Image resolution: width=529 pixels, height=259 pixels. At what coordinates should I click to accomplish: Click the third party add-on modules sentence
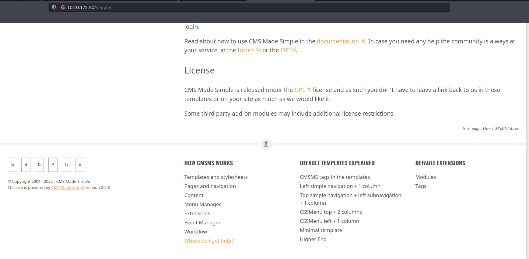[289, 114]
